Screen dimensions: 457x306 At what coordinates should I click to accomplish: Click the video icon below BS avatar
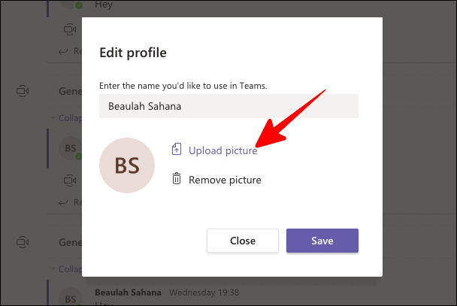click(x=70, y=180)
